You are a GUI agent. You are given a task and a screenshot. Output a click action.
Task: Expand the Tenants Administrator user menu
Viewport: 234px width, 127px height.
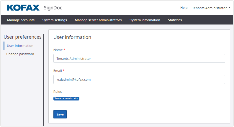209,8
